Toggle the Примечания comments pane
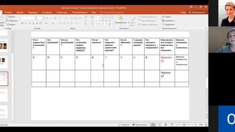Screen dimensions: 235x132 (x=140, y=125)
